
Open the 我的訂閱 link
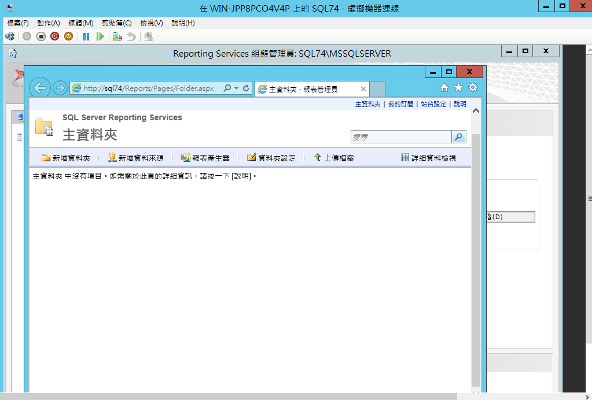[400, 104]
